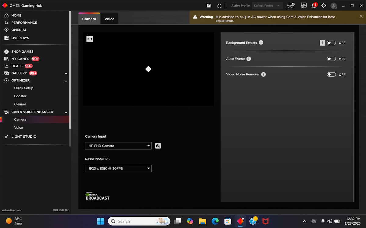Open the Camera Input dropdown
The height and width of the screenshot is (228, 366).
coord(118,146)
